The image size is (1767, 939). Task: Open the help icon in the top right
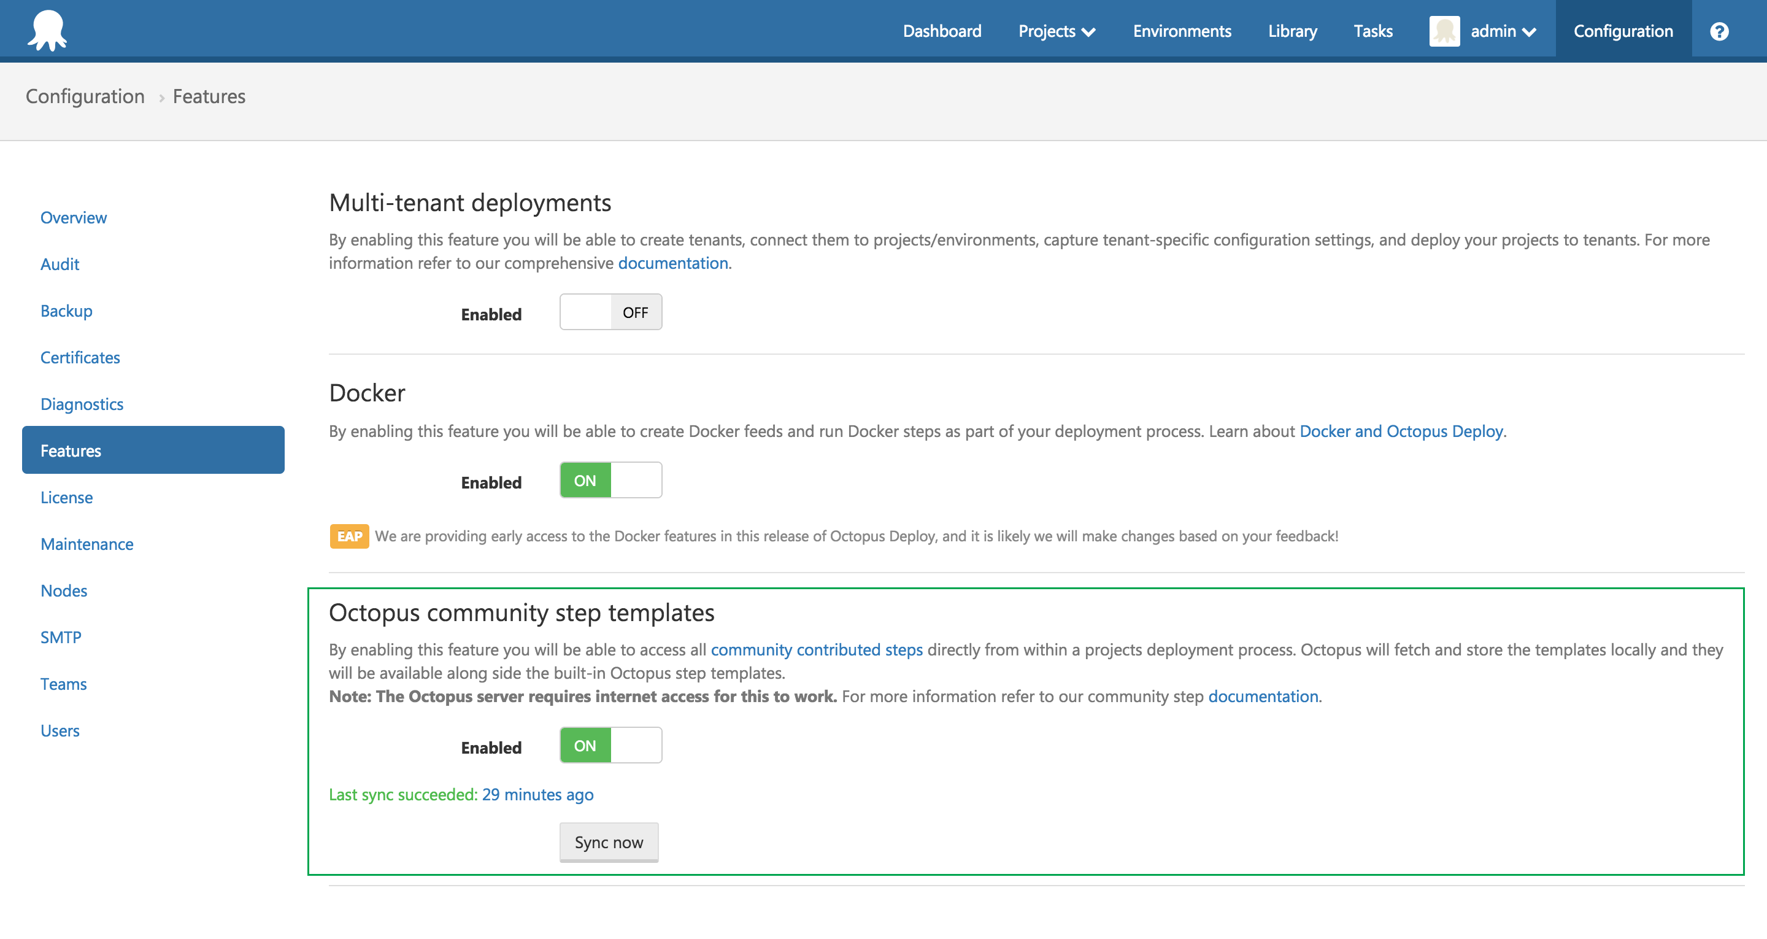[x=1719, y=30]
